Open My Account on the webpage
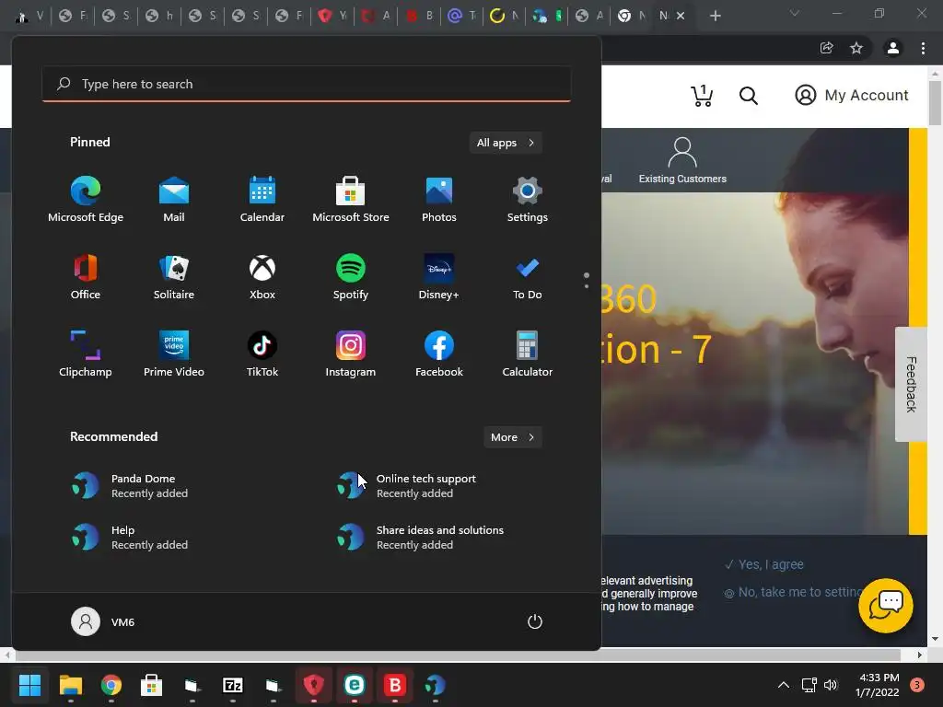 tap(852, 95)
